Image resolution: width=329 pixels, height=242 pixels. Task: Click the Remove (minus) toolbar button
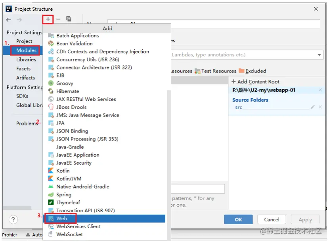(58, 19)
